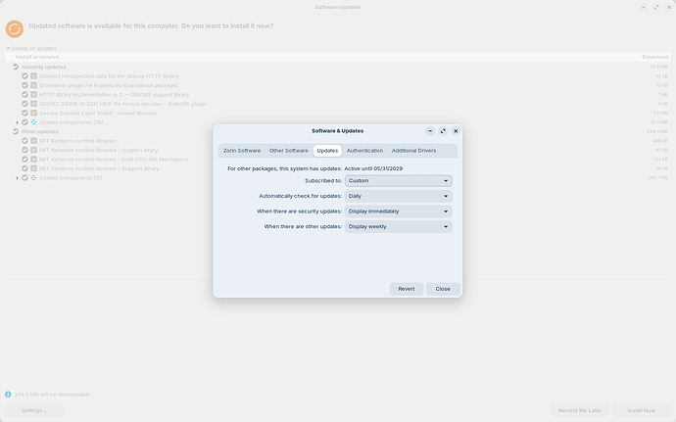Click package icon beside Secure Sockets Layer toolkit

[x=33, y=113]
